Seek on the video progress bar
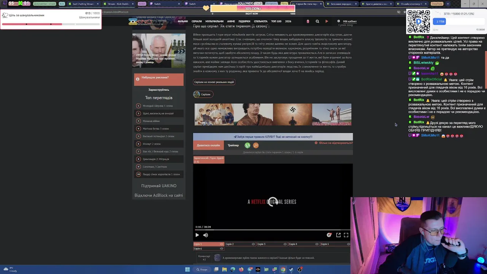 point(272,230)
